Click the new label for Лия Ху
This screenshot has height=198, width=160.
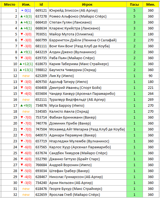(26, 76)
